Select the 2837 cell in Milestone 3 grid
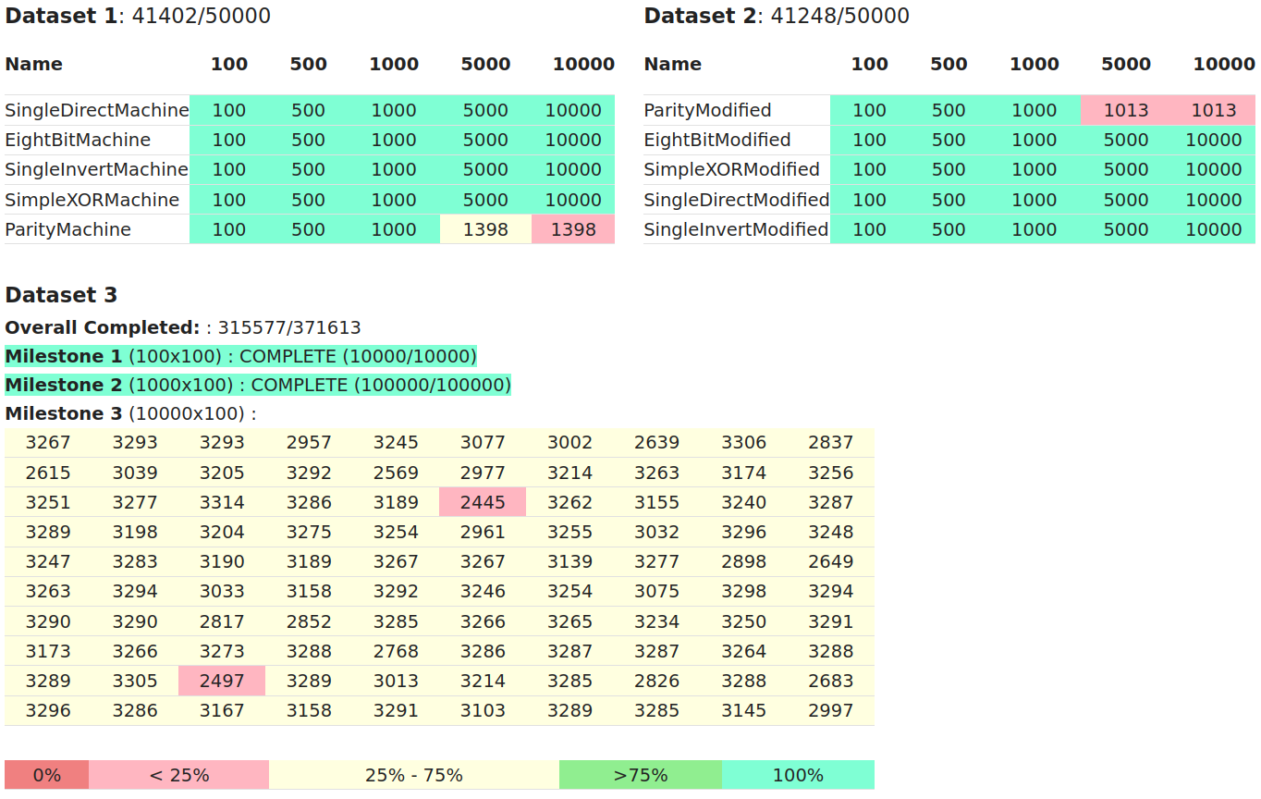Viewport: 1261px width, 799px height. click(x=831, y=443)
